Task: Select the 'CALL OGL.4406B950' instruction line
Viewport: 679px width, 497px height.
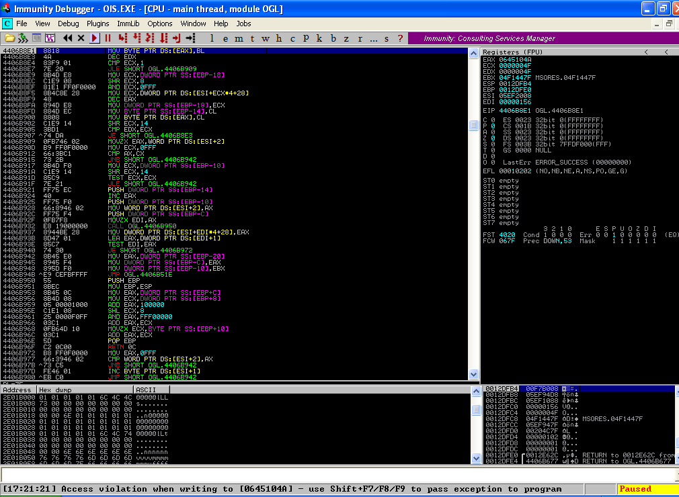Action: tap(234, 226)
